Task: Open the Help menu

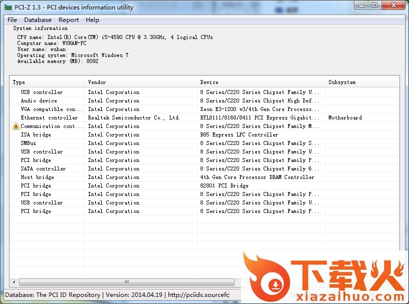Action: click(92, 20)
